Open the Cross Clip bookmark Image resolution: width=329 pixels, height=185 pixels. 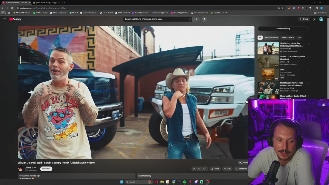click(180, 13)
